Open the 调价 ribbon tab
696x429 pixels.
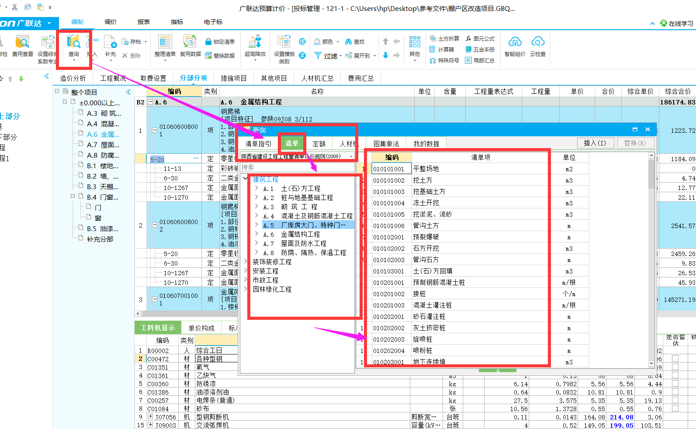pos(111,22)
